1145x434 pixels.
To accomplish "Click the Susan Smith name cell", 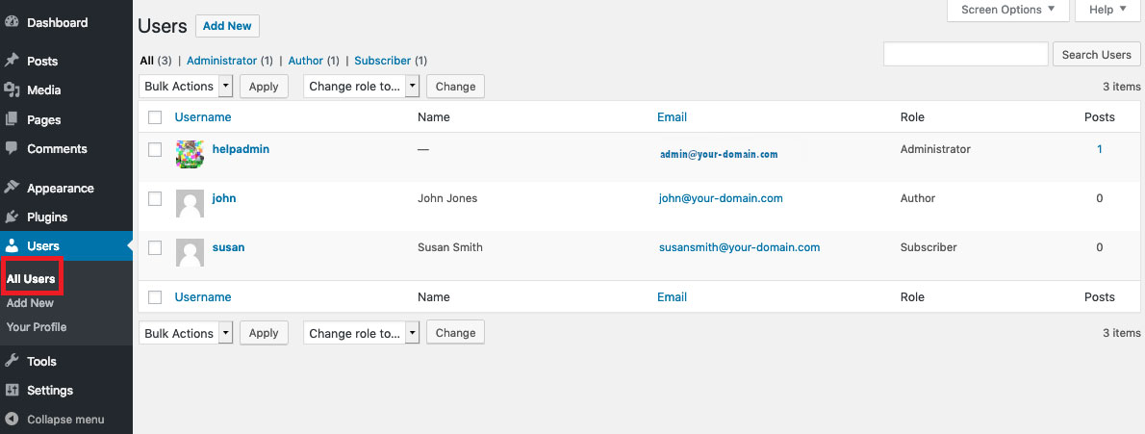I will [450, 247].
